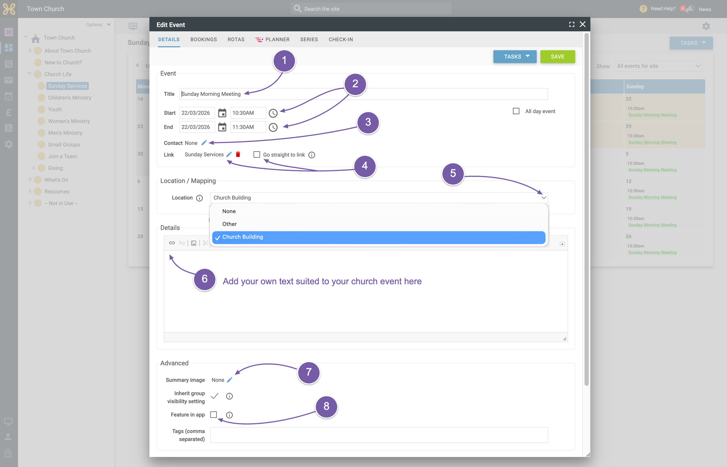
Task: Open the Location dropdown arrow
Action: (x=543, y=198)
